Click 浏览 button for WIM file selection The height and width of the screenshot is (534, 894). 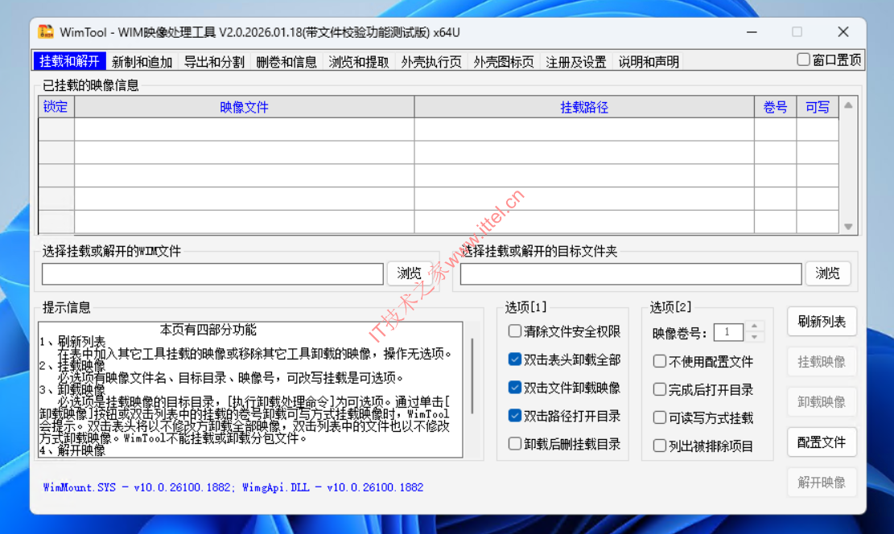[409, 273]
